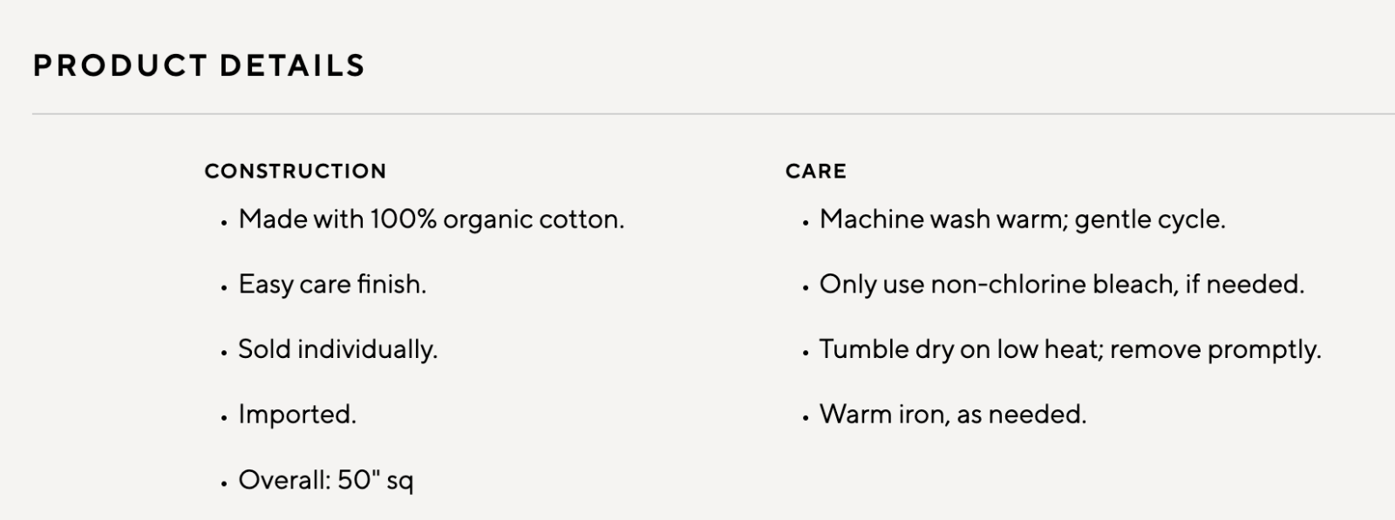Click 'Machine wash warm; gentle cycle' text
The width and height of the screenshot is (1395, 520).
pos(1023,219)
